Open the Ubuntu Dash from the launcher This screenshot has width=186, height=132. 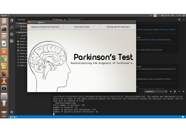[x=4, y=21]
